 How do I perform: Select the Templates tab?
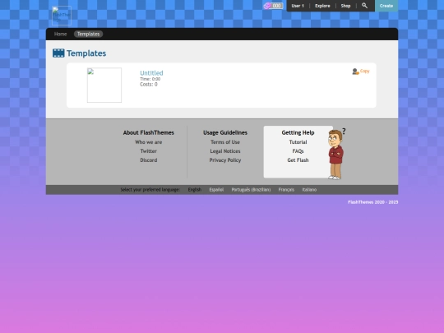click(88, 34)
